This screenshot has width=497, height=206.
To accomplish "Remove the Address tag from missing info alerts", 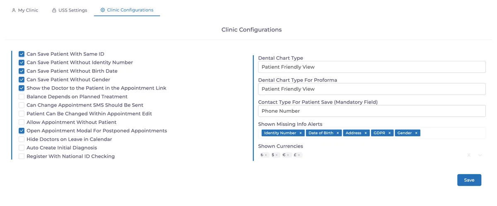I will point(366,133).
